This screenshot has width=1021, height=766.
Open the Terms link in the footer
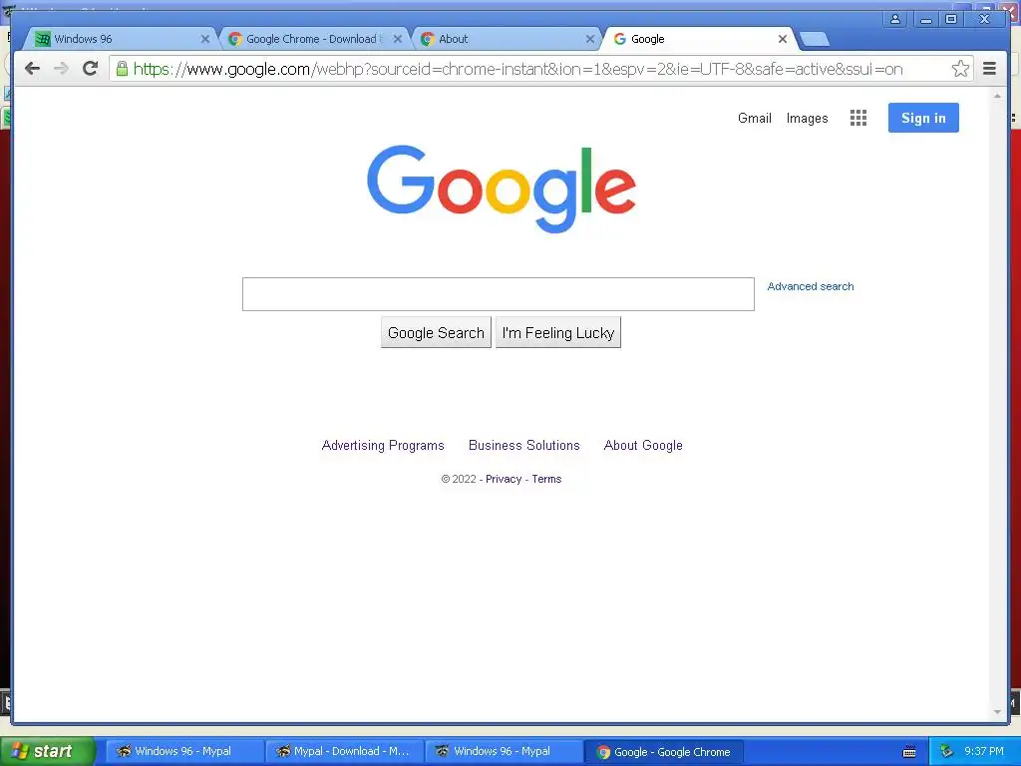tap(546, 479)
